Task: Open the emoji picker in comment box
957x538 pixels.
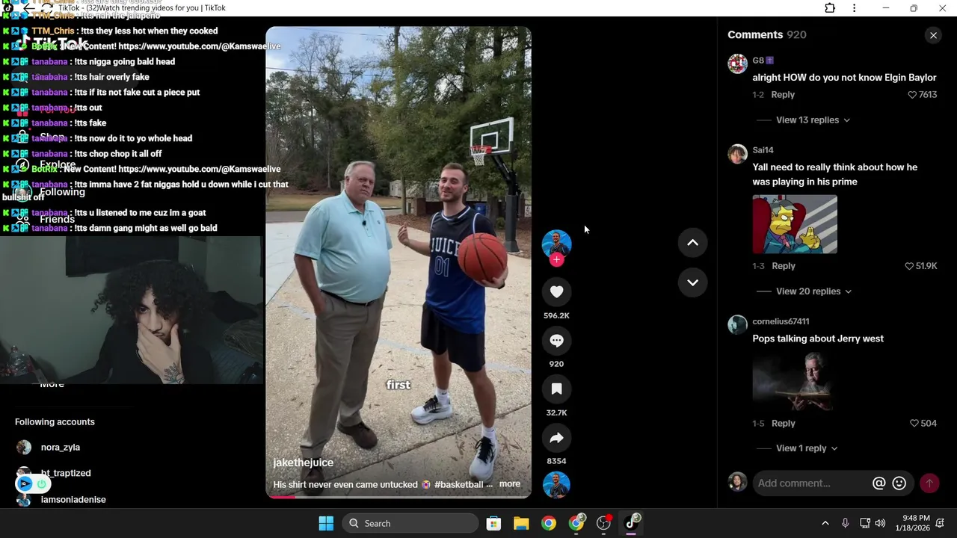Action: [899, 483]
